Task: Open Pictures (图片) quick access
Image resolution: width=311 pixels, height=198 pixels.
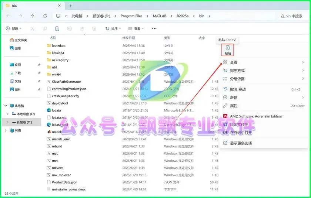Action: point(15,89)
